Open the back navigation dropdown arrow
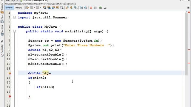 coord(34,8)
